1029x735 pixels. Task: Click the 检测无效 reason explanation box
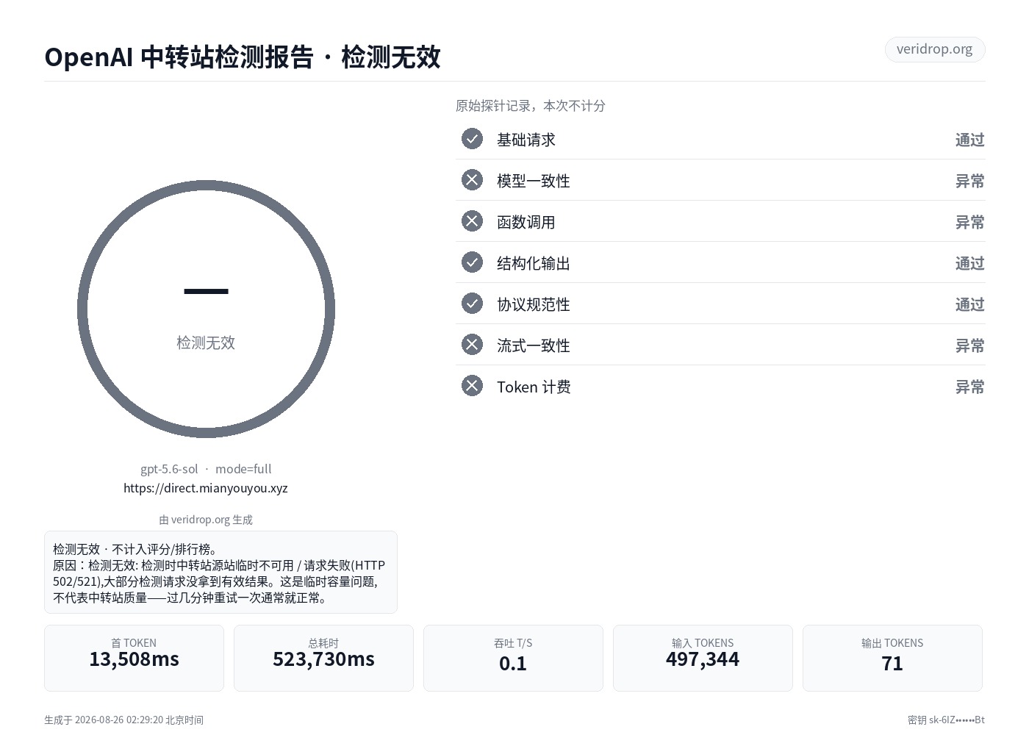coord(220,572)
